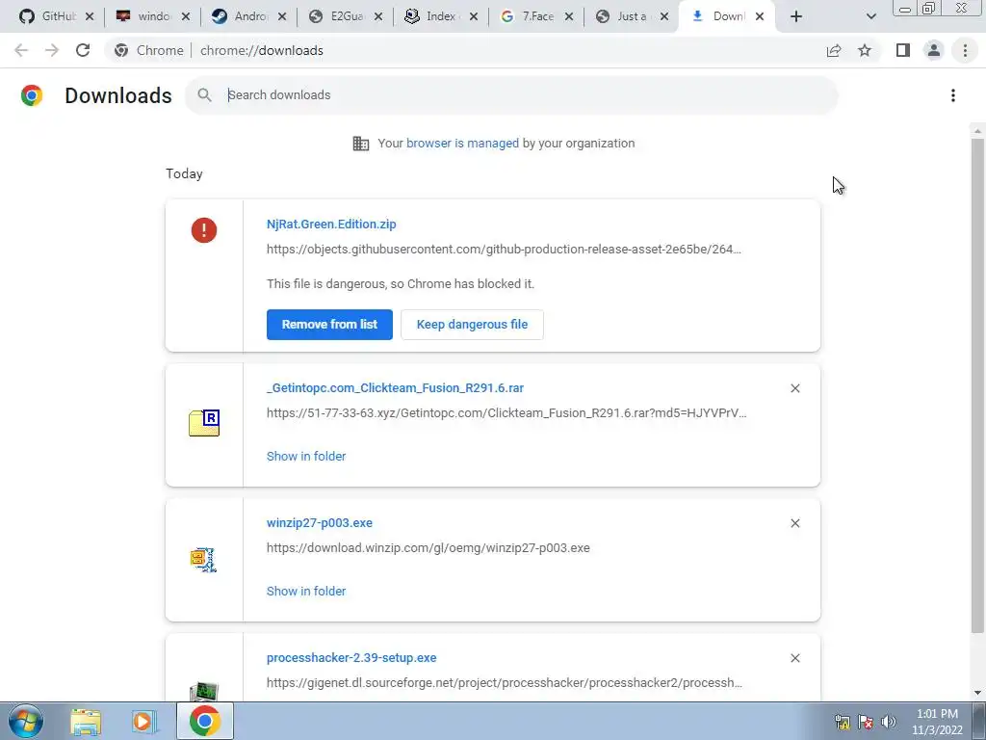The image size is (986, 740).
Task: Open the profile avatar menu
Action: 934,50
